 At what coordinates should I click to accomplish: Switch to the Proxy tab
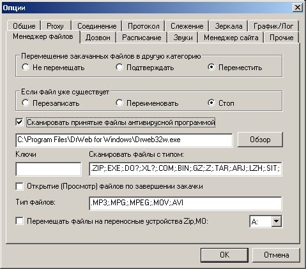(x=56, y=26)
